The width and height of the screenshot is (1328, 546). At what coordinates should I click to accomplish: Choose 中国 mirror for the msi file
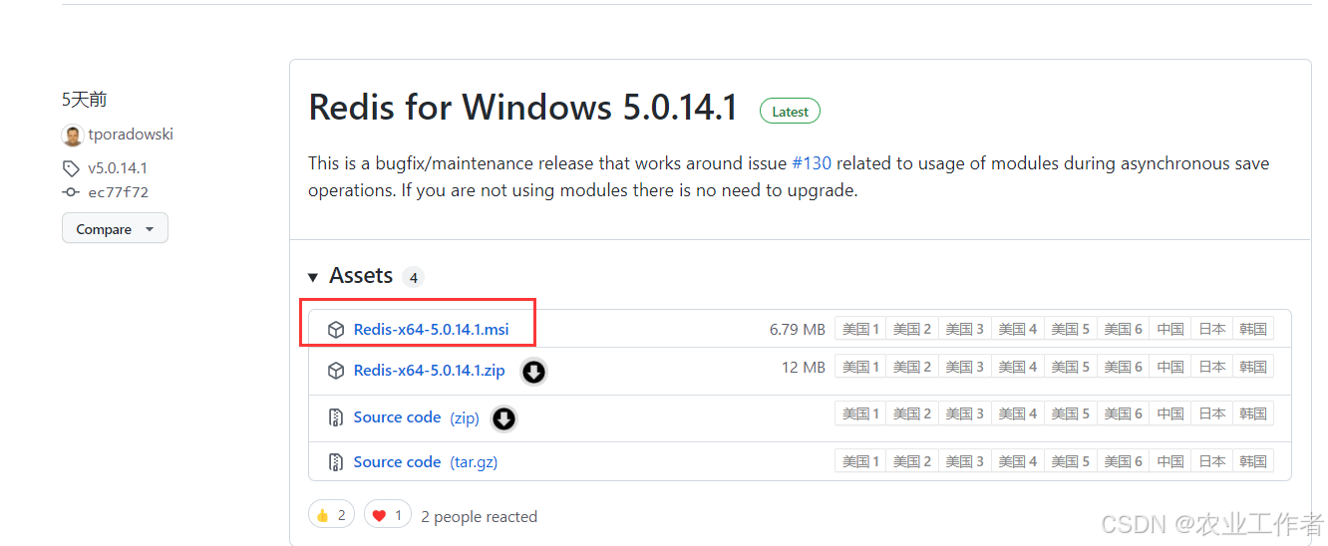point(1170,329)
